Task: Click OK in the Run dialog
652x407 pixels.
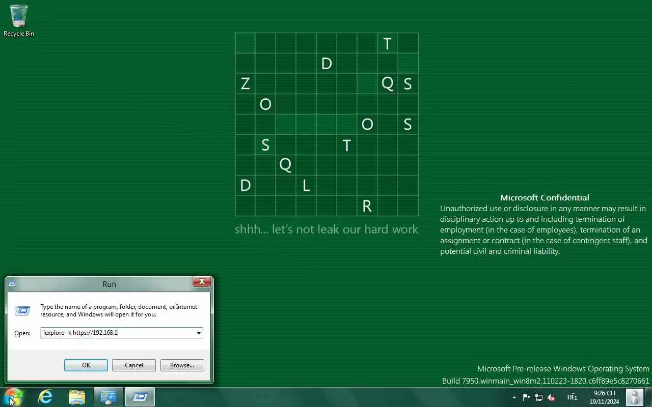Action: [86, 365]
